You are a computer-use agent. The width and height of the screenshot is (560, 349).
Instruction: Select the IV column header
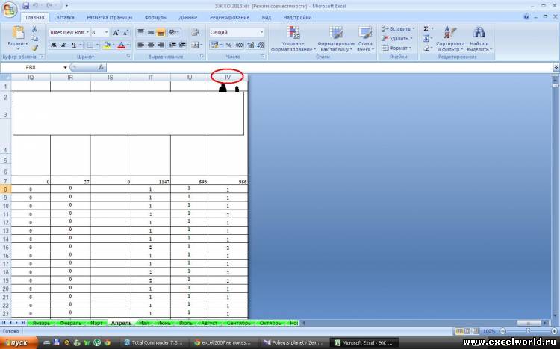point(228,77)
